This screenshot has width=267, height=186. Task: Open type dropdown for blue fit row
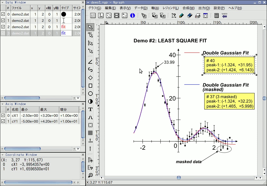click(66, 33)
